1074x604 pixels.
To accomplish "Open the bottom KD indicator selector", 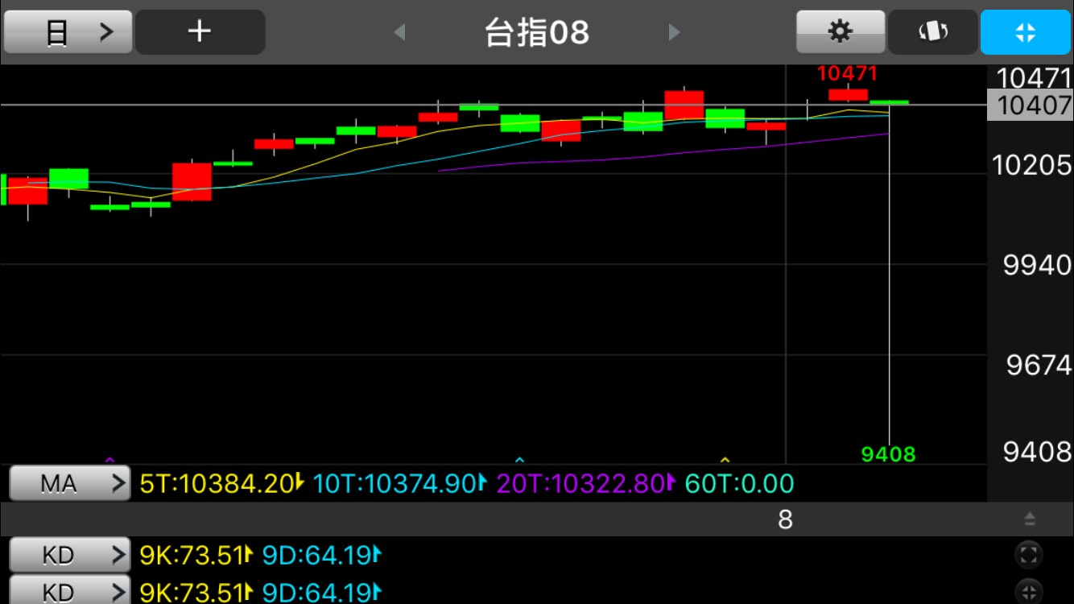I will [x=69, y=592].
